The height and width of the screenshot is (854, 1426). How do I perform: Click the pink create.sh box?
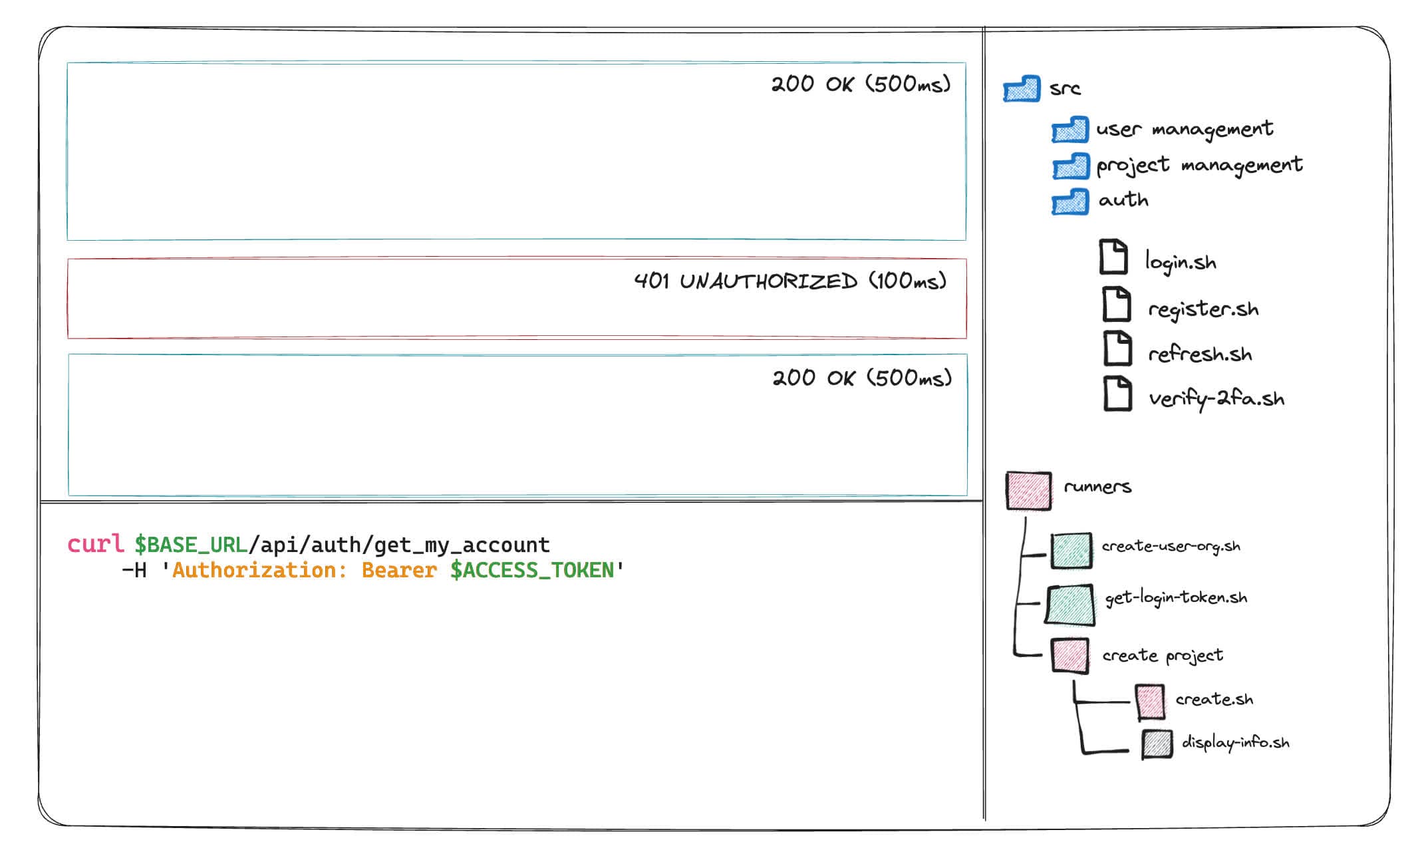1150,702
